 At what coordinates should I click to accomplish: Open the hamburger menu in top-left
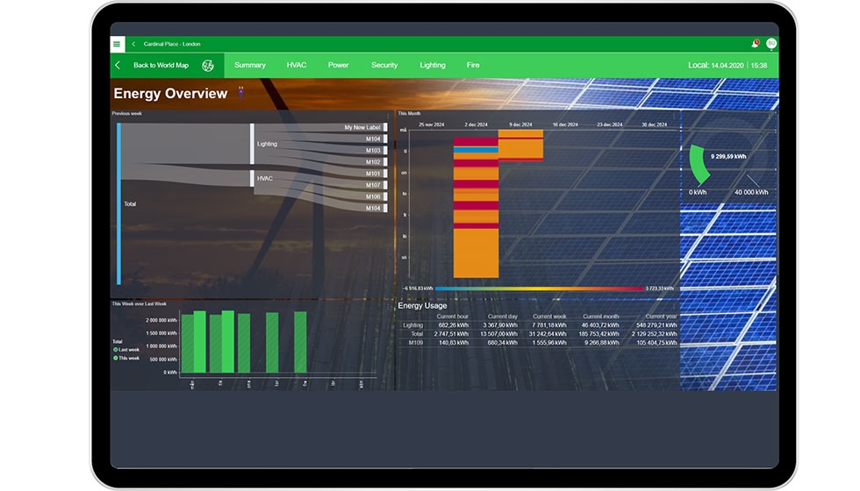117,44
